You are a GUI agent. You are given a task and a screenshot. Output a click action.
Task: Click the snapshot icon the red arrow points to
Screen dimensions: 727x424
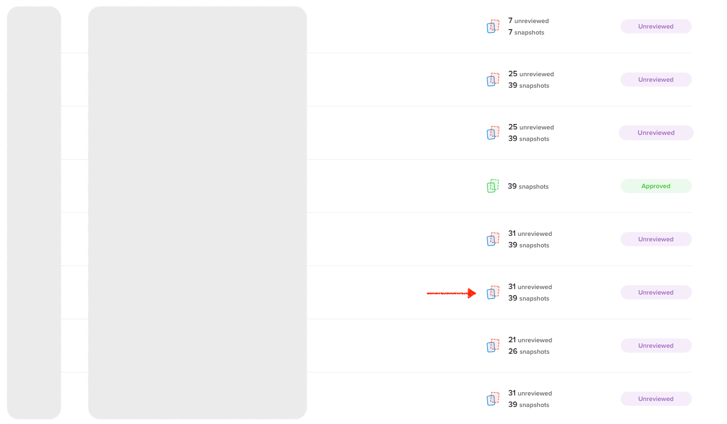pos(493,292)
